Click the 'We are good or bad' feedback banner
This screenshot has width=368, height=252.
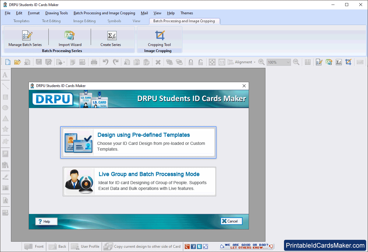(247, 247)
